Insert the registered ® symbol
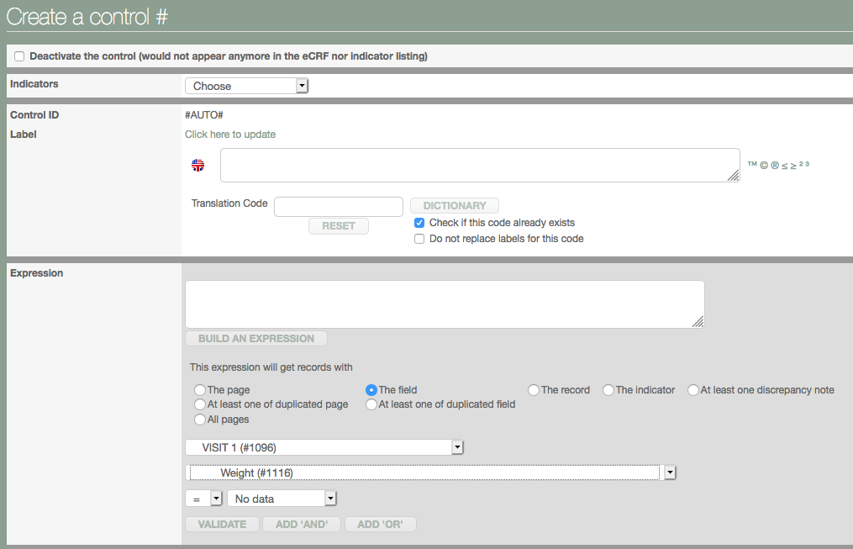 coord(775,166)
